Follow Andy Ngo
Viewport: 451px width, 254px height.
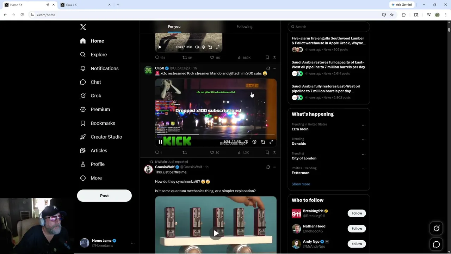(x=357, y=244)
